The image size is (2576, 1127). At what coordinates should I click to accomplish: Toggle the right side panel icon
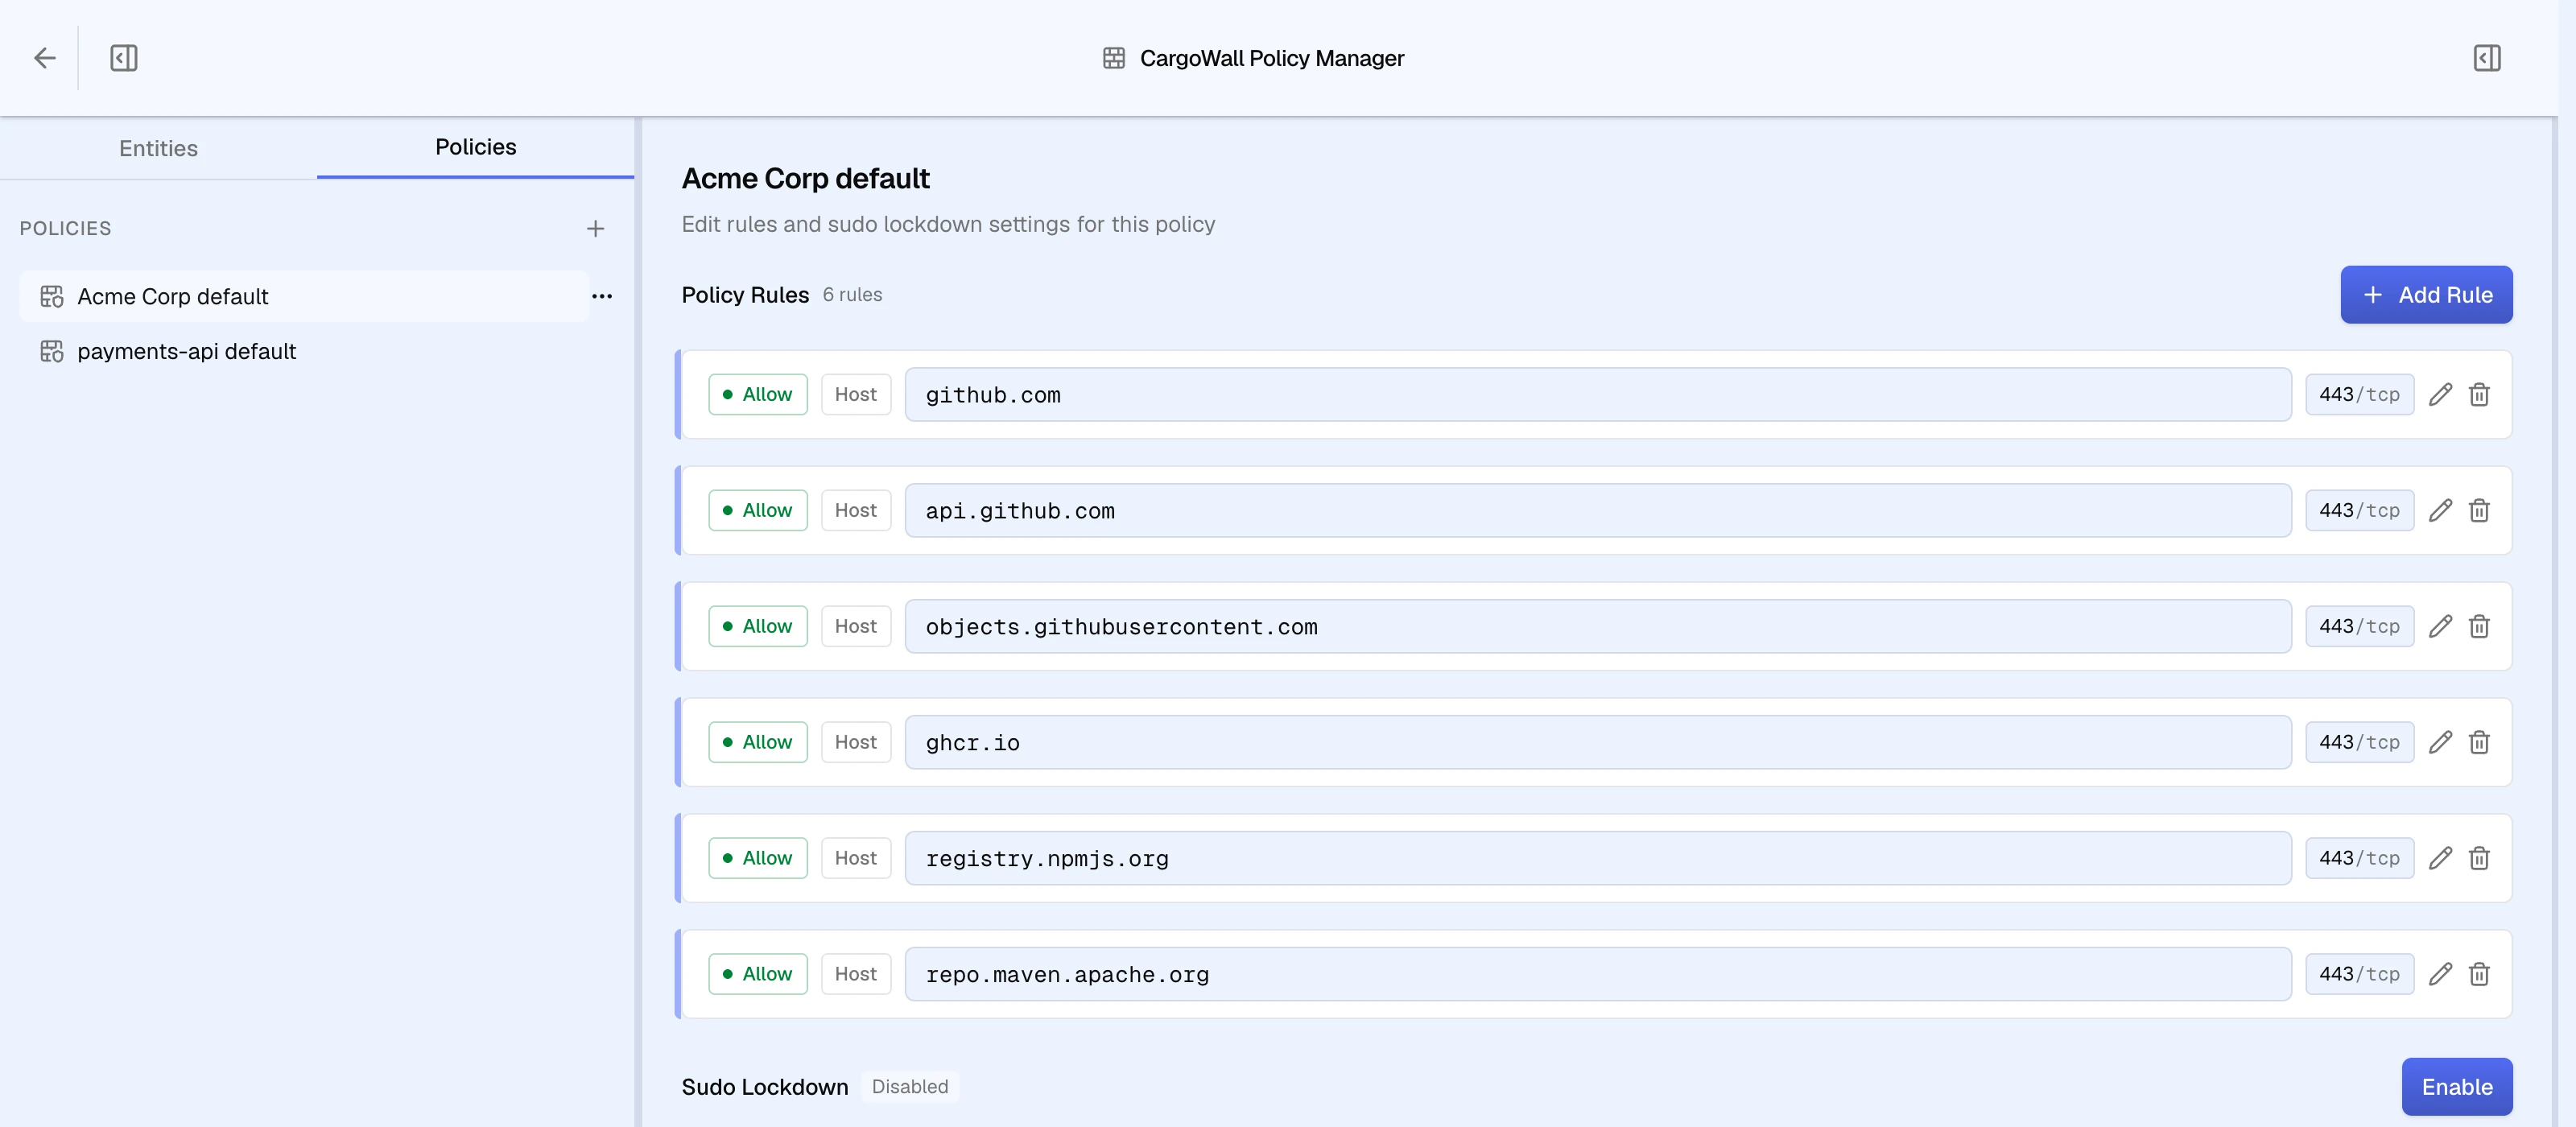pos(2487,58)
